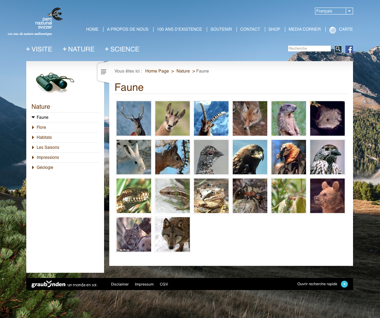The width and height of the screenshot is (380, 318).
Task: Expand the Visite main menu
Action: (x=39, y=49)
